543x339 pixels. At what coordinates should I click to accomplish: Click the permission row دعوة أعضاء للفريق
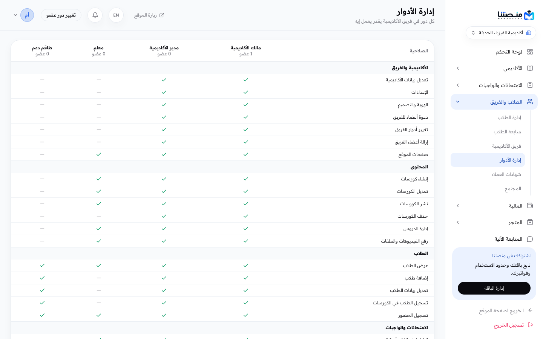click(222, 117)
